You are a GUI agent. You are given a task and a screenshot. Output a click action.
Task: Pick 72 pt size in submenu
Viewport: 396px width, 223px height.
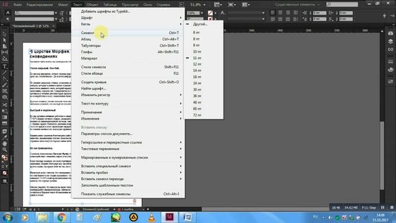click(x=204, y=115)
